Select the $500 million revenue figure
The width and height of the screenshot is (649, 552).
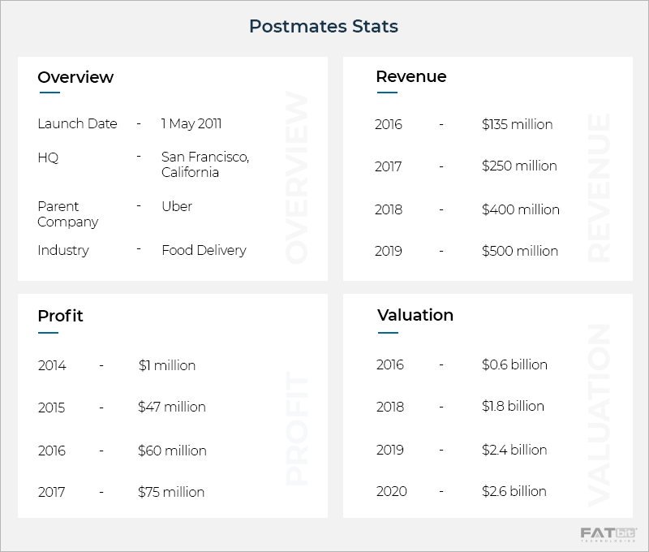click(x=520, y=252)
